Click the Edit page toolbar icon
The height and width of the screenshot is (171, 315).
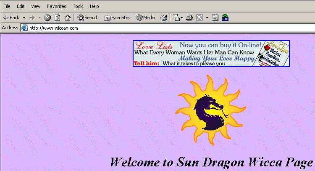tap(176, 18)
